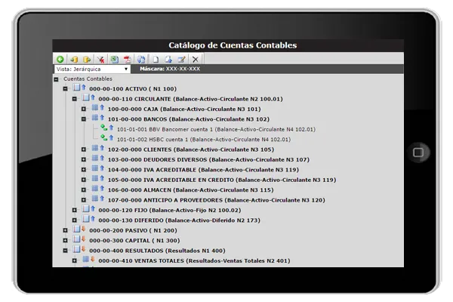Click the grid icon beside ALMACEN

(95, 189)
